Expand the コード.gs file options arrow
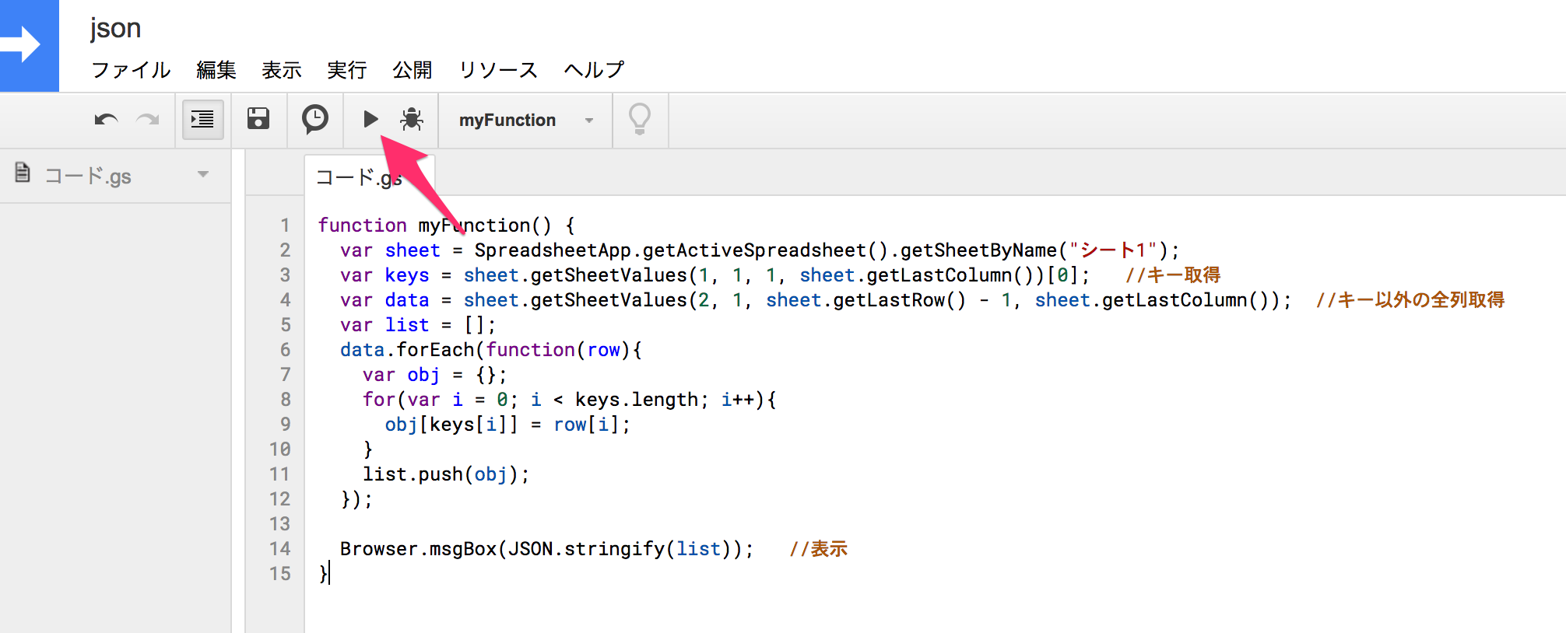This screenshot has width=1566, height=633. (x=203, y=174)
